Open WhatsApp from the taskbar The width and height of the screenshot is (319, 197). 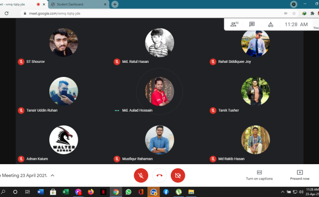tap(129, 192)
